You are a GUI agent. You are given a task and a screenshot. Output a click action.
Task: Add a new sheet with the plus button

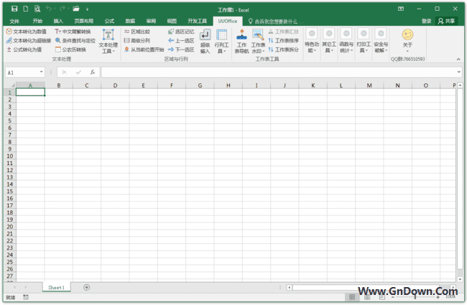coord(87,287)
